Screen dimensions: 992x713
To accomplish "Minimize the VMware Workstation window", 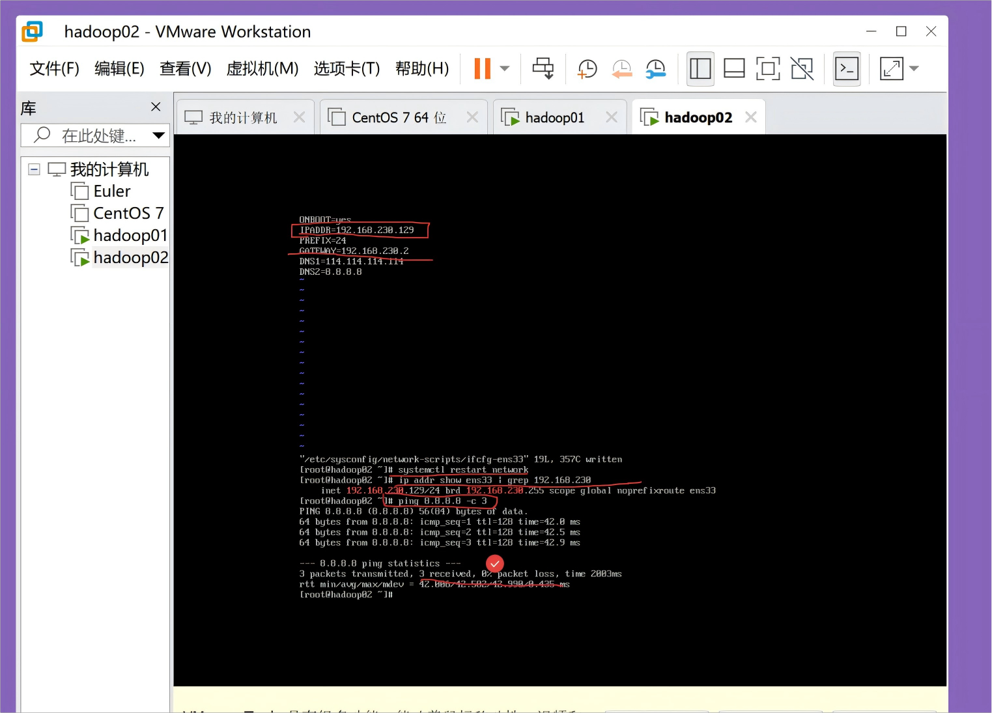I will pos(872,31).
